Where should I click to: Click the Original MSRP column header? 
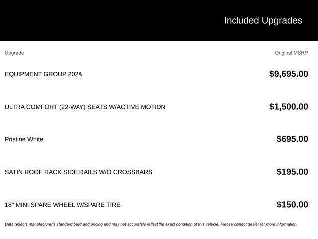tap(291, 53)
